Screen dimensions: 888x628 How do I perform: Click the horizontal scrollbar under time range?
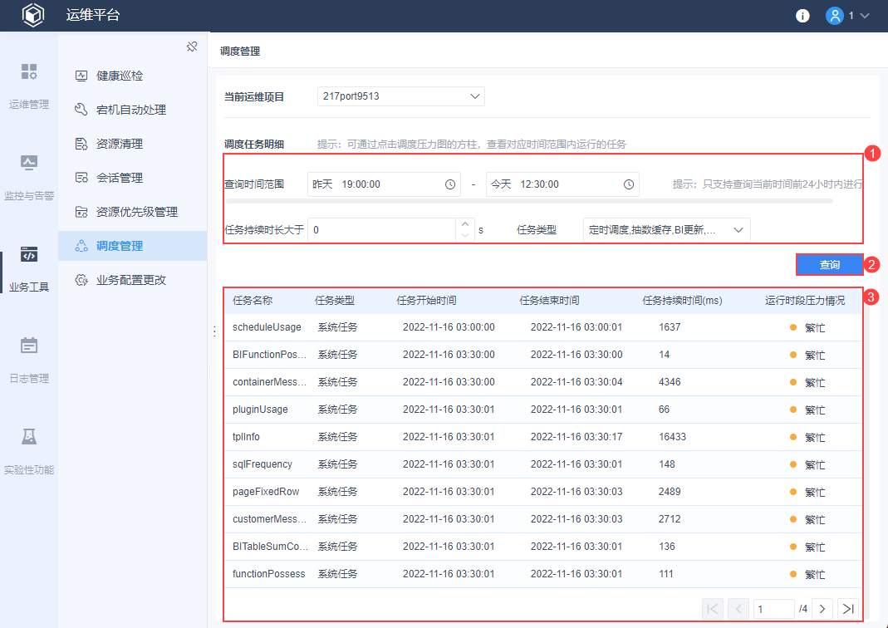529,201
